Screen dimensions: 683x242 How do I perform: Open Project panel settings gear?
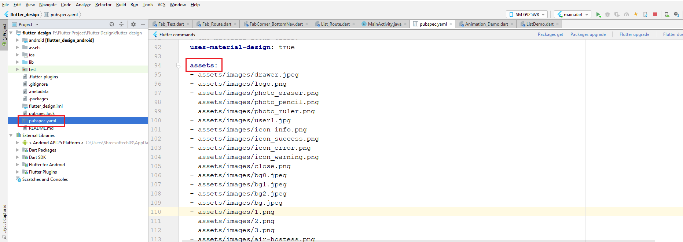pyautogui.click(x=133, y=24)
